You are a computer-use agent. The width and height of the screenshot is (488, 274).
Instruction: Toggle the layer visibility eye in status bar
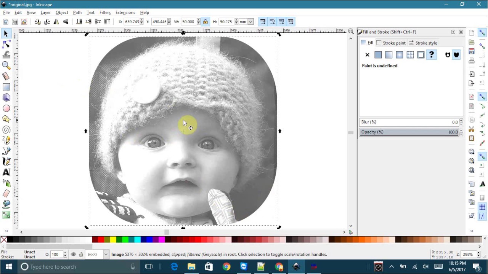click(x=73, y=254)
